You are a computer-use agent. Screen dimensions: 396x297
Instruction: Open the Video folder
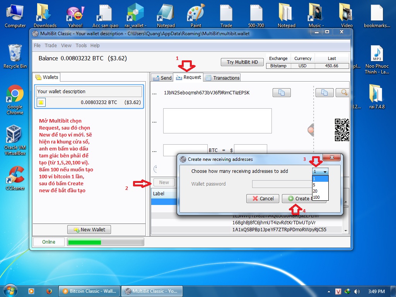click(346, 15)
